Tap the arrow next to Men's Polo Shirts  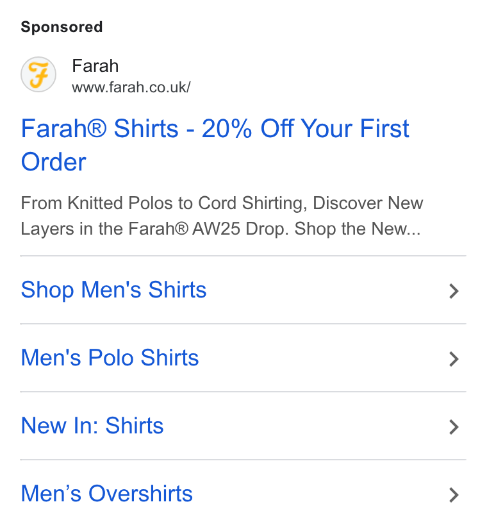[454, 359]
